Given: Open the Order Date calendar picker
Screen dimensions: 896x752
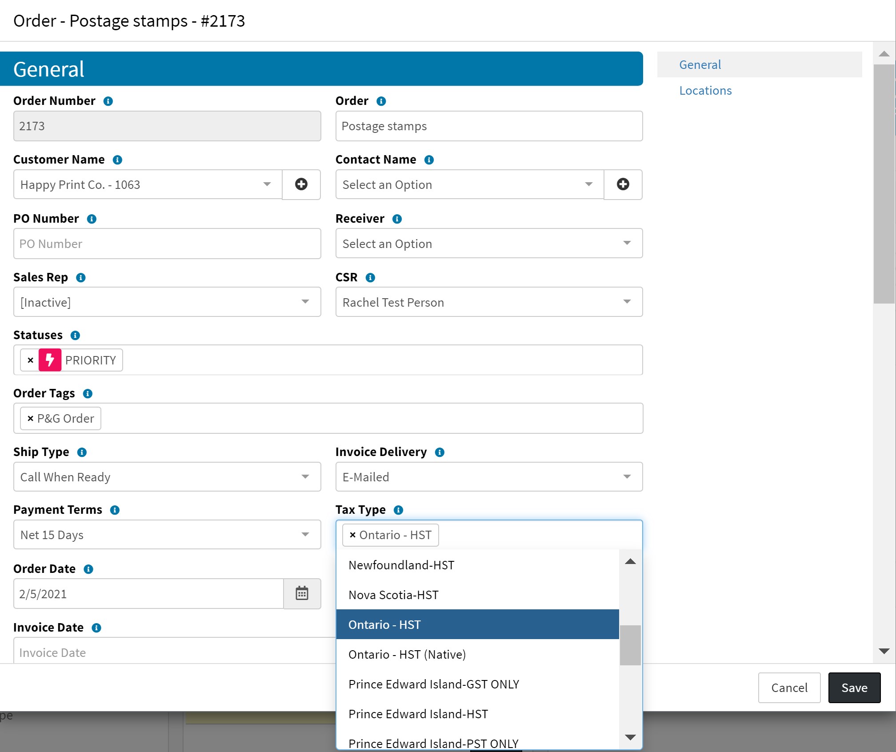Looking at the screenshot, I should click(302, 593).
